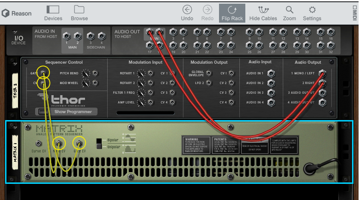Image resolution: width=359 pixels, height=200 pixels.
Task: Collapse the Thor 2 device fold arrow
Action: [x=15, y=64]
